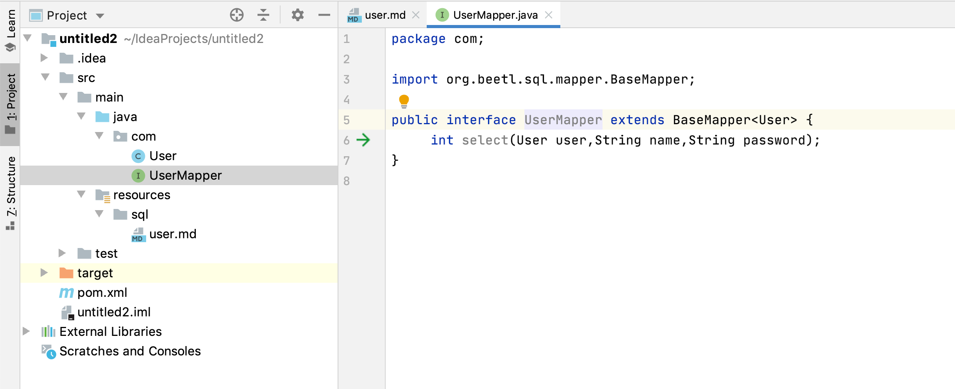Click the locate/select opened file crosshair icon
955x389 pixels.
(236, 15)
